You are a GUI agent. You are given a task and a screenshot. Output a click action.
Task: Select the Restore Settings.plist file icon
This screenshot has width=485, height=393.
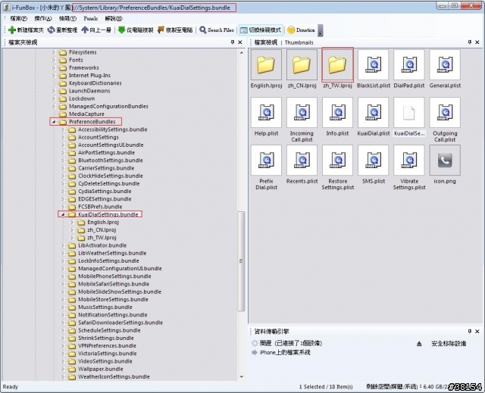tap(337, 161)
